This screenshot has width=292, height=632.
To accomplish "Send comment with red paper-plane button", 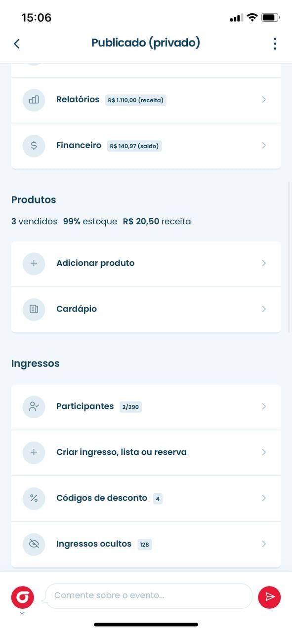I will pos(269,597).
